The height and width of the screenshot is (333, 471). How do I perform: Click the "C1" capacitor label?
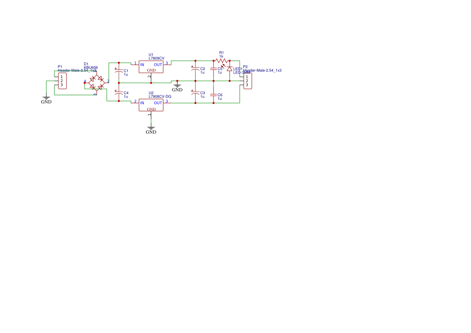click(126, 71)
